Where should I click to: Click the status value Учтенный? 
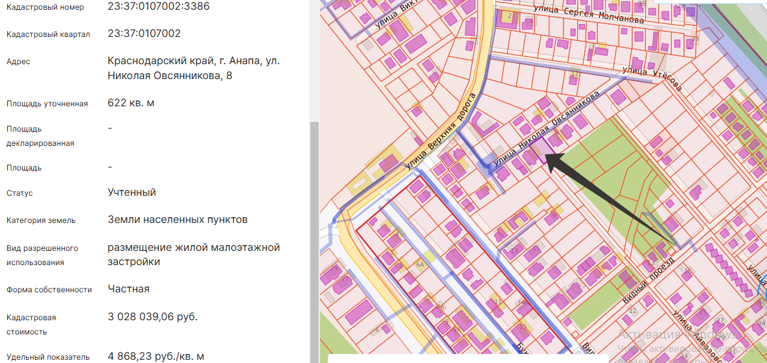pos(132,193)
